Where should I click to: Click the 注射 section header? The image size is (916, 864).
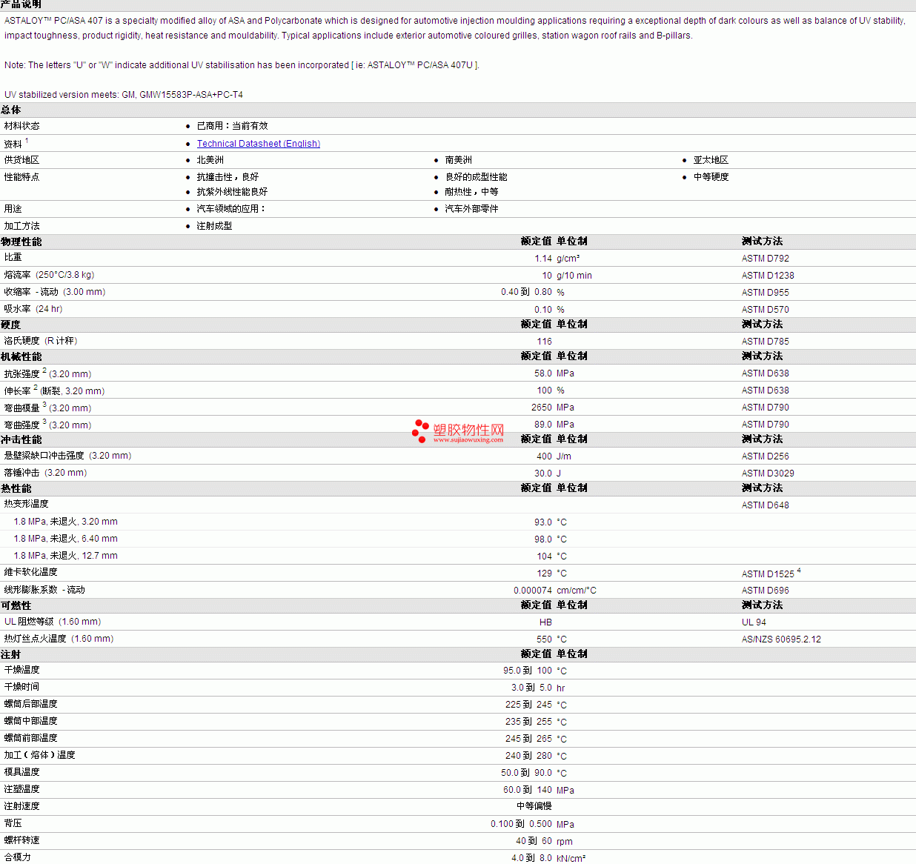pyautogui.click(x=11, y=654)
